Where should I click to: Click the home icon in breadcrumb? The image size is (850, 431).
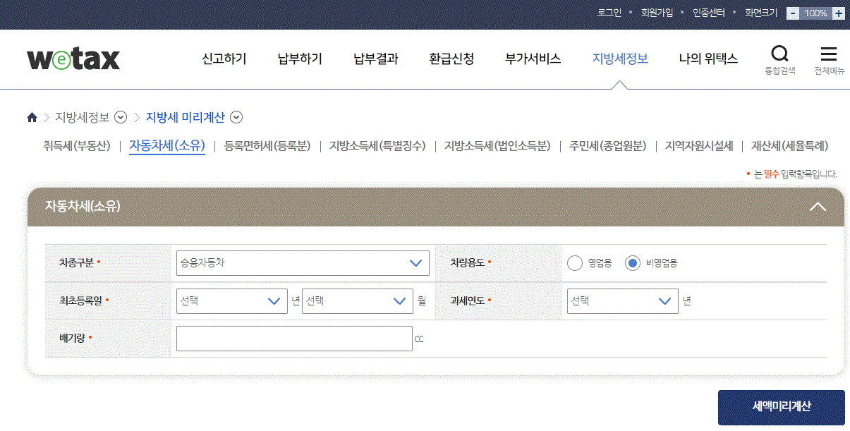pyautogui.click(x=32, y=117)
